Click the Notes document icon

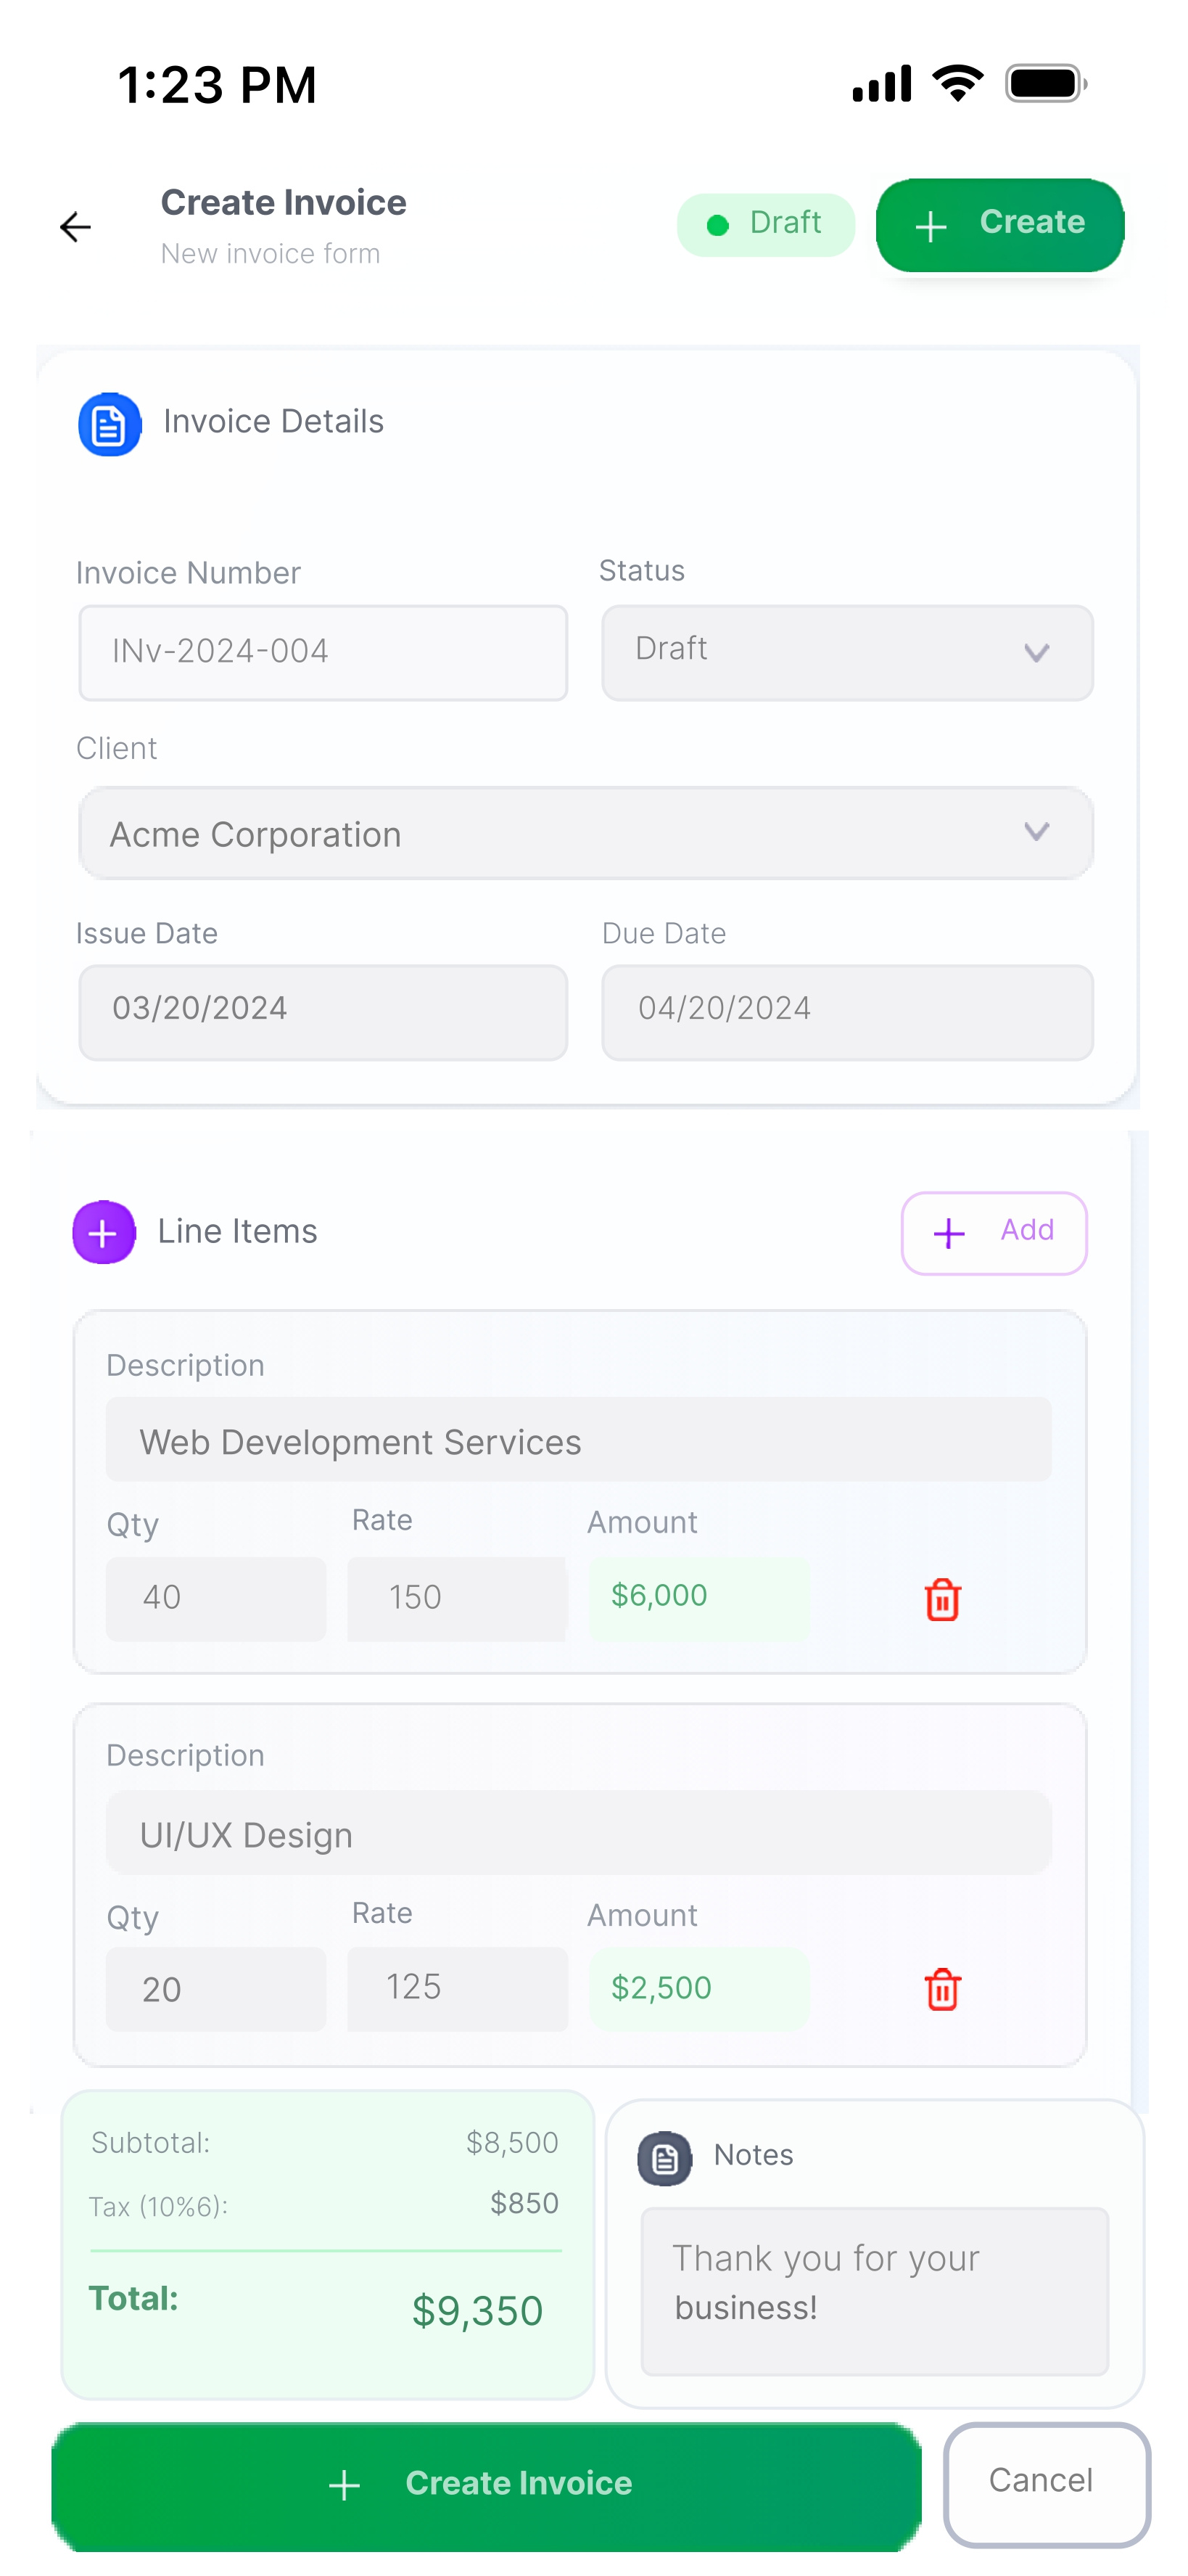click(x=664, y=2159)
